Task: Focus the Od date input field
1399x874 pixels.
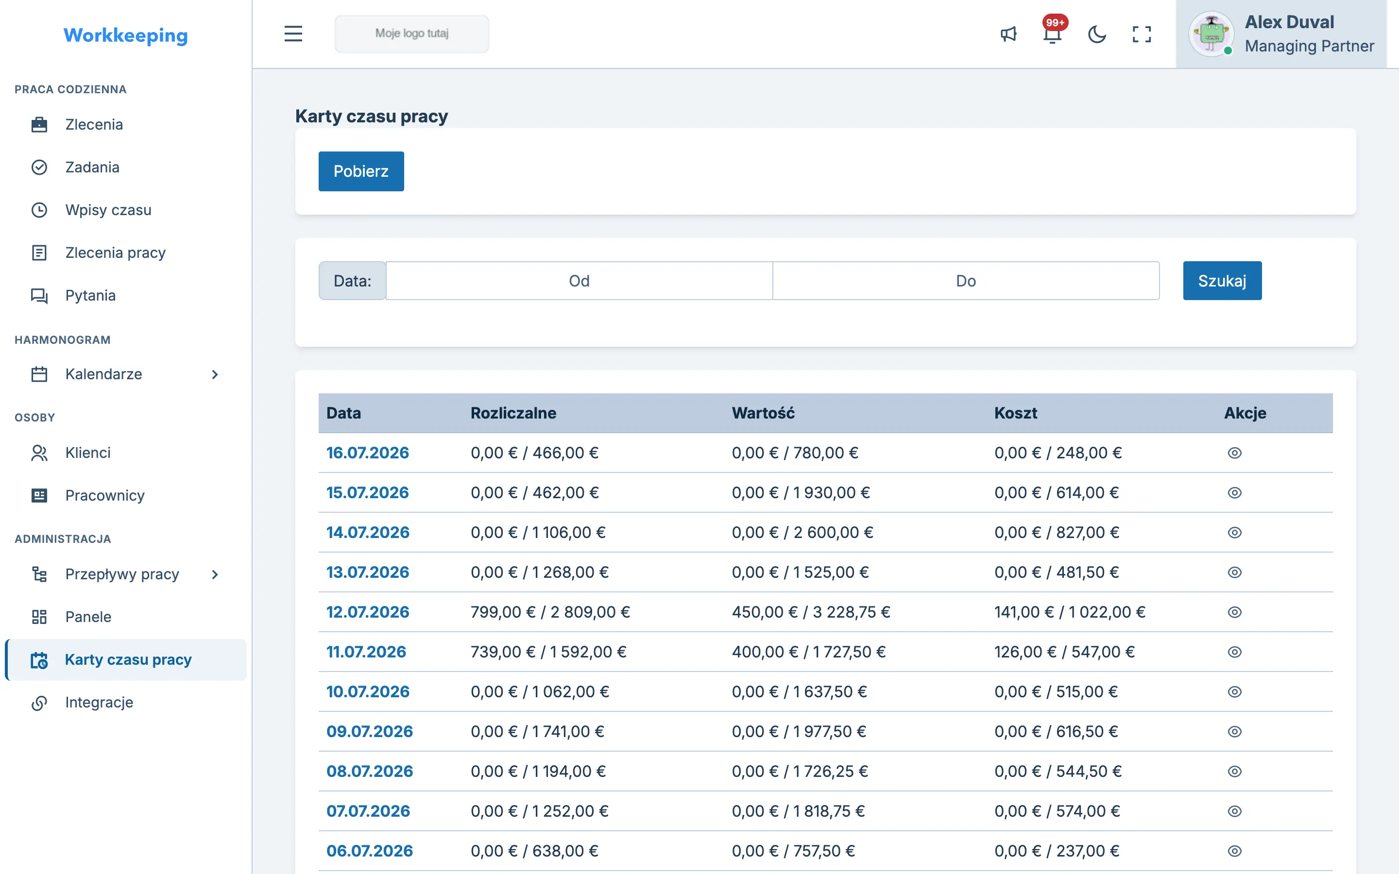Action: (579, 281)
